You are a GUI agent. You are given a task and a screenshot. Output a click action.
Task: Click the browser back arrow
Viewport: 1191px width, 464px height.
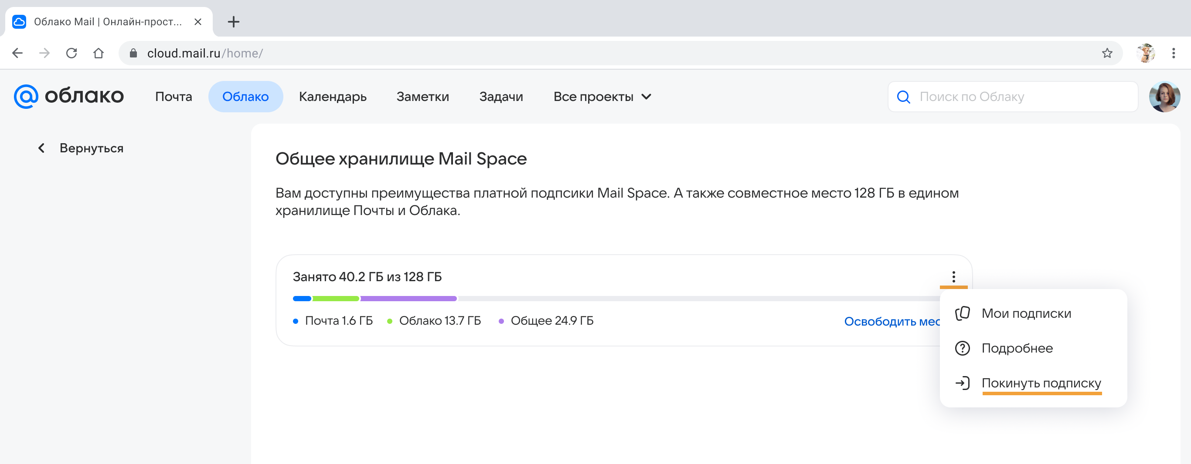click(x=17, y=53)
